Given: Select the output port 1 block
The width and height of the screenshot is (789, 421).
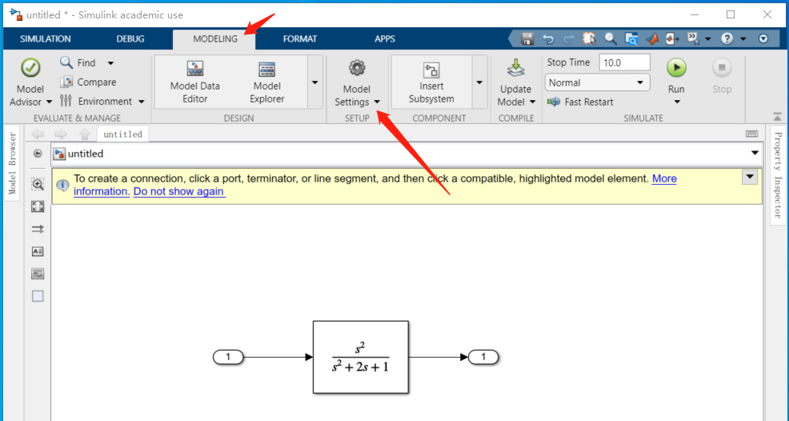Looking at the screenshot, I should [x=483, y=357].
